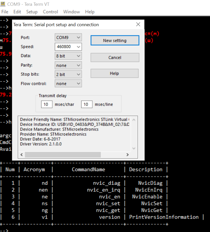Expand the Data dropdown showing 8 bit
The width and height of the screenshot is (210, 232).
[68, 56]
